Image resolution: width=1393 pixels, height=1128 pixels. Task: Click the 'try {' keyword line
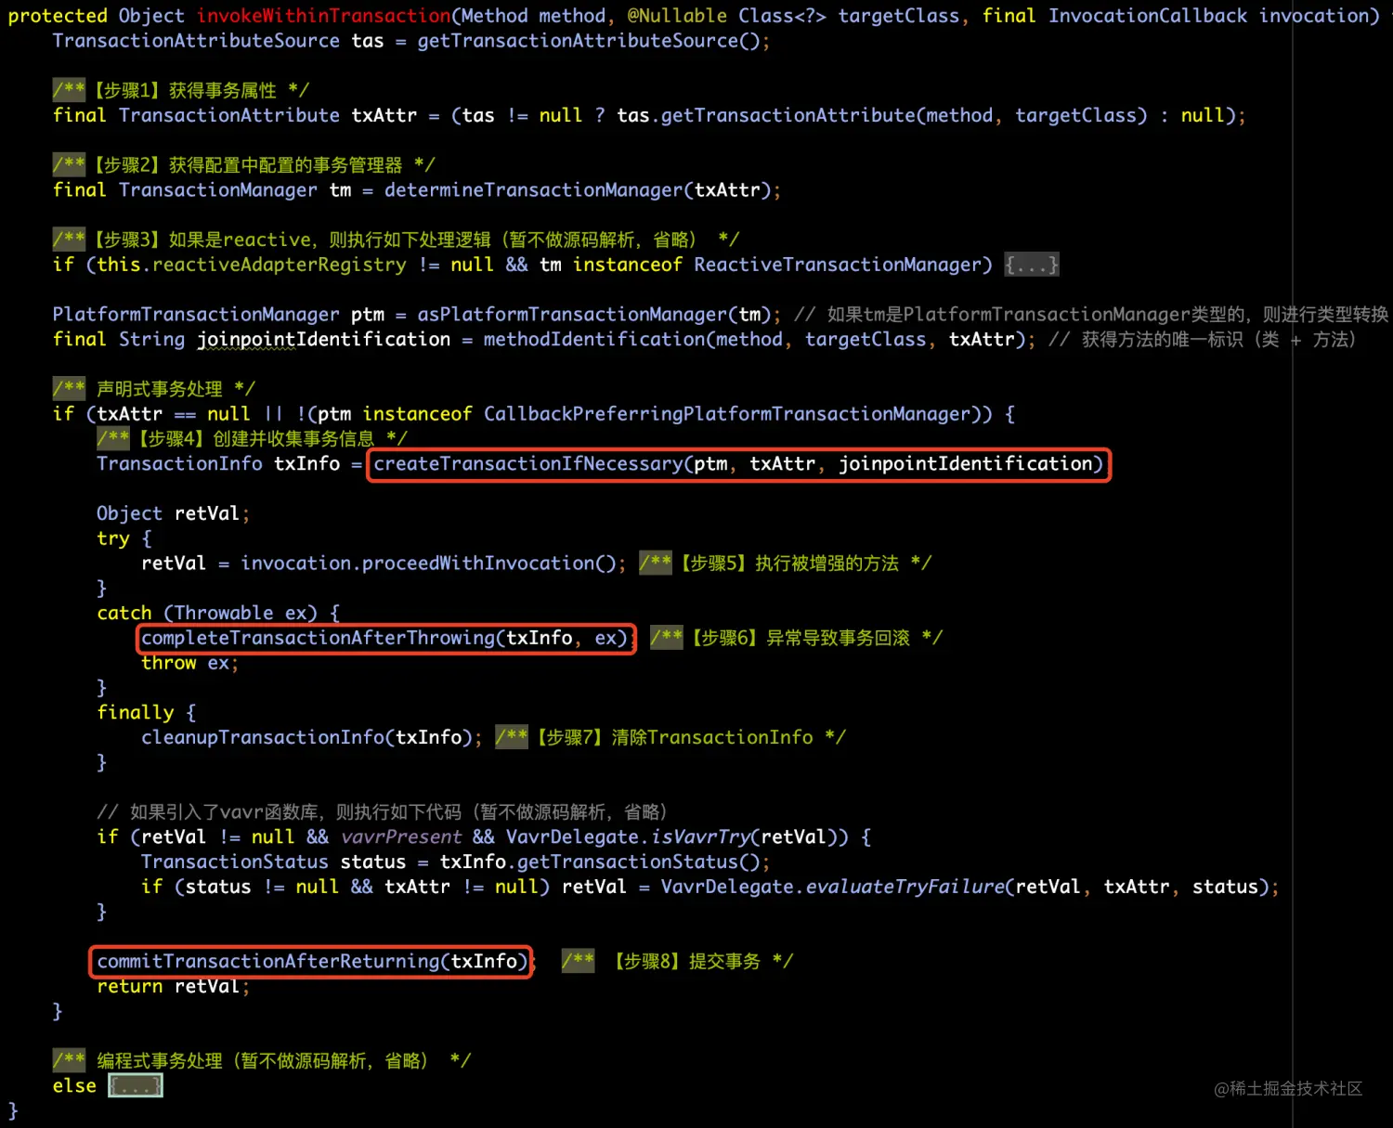click(124, 539)
